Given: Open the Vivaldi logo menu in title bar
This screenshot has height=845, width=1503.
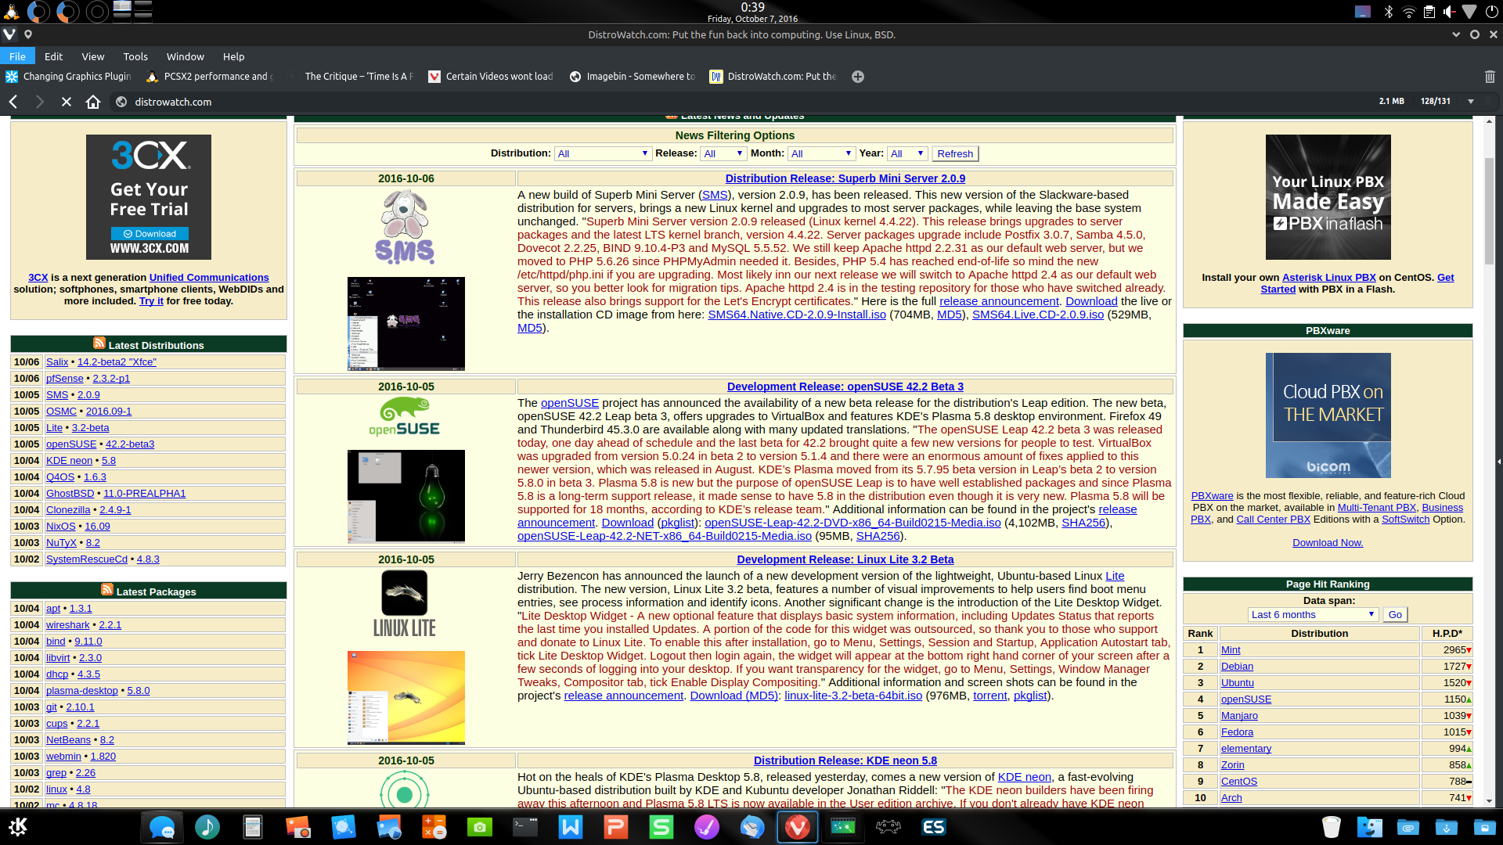Looking at the screenshot, I should 9,34.
